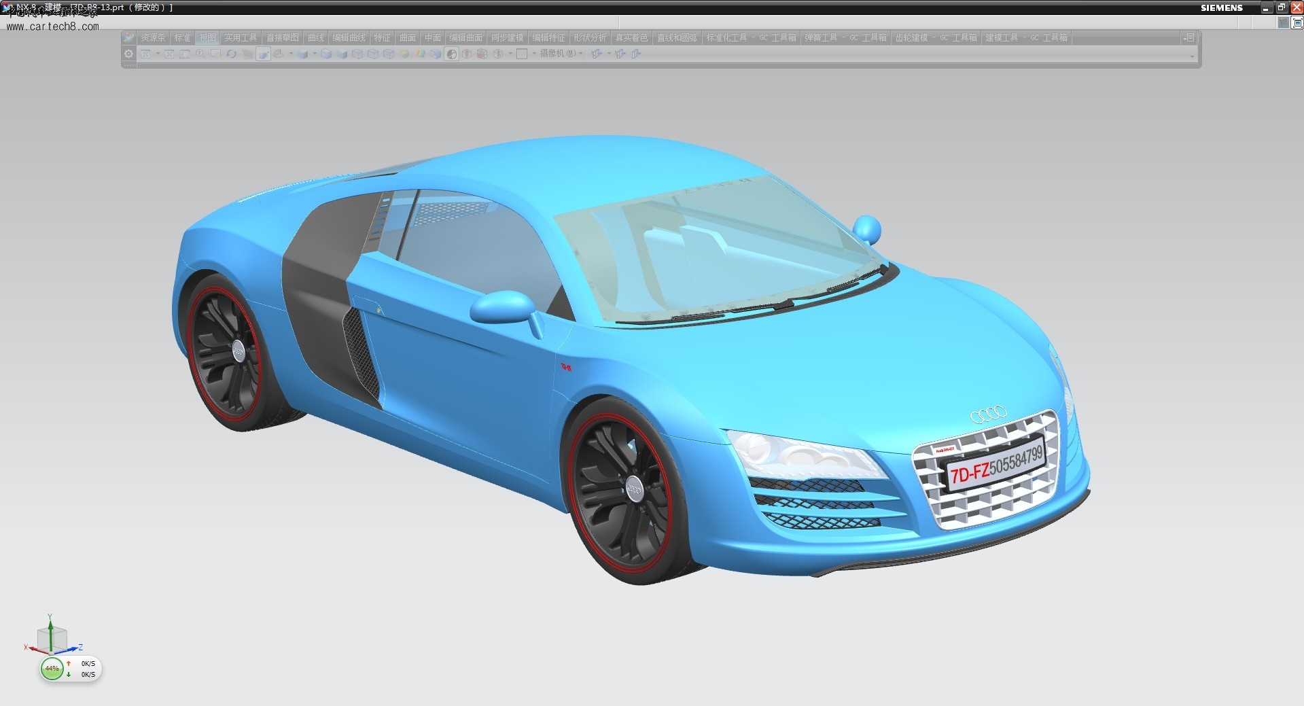
Task: Open the dropdown beside first layer icon
Action: 609,54
